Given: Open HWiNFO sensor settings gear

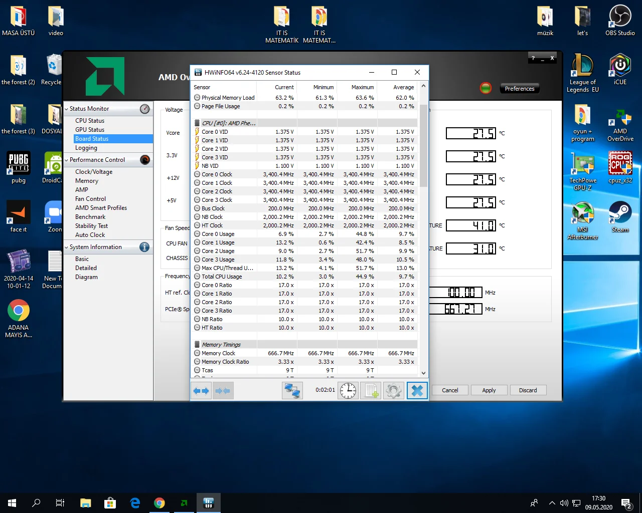Looking at the screenshot, I should (x=394, y=391).
